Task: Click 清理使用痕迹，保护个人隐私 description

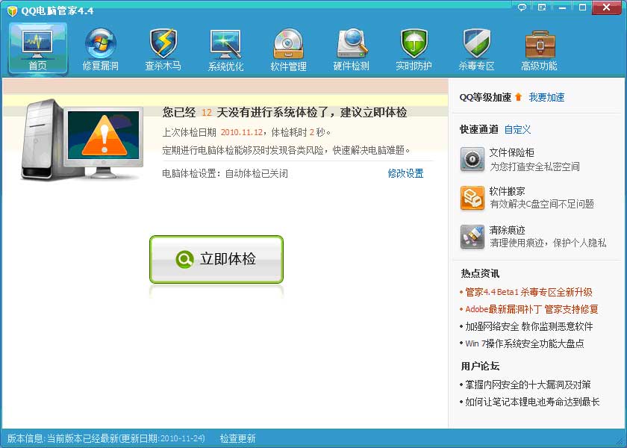Action: pyautogui.click(x=548, y=243)
